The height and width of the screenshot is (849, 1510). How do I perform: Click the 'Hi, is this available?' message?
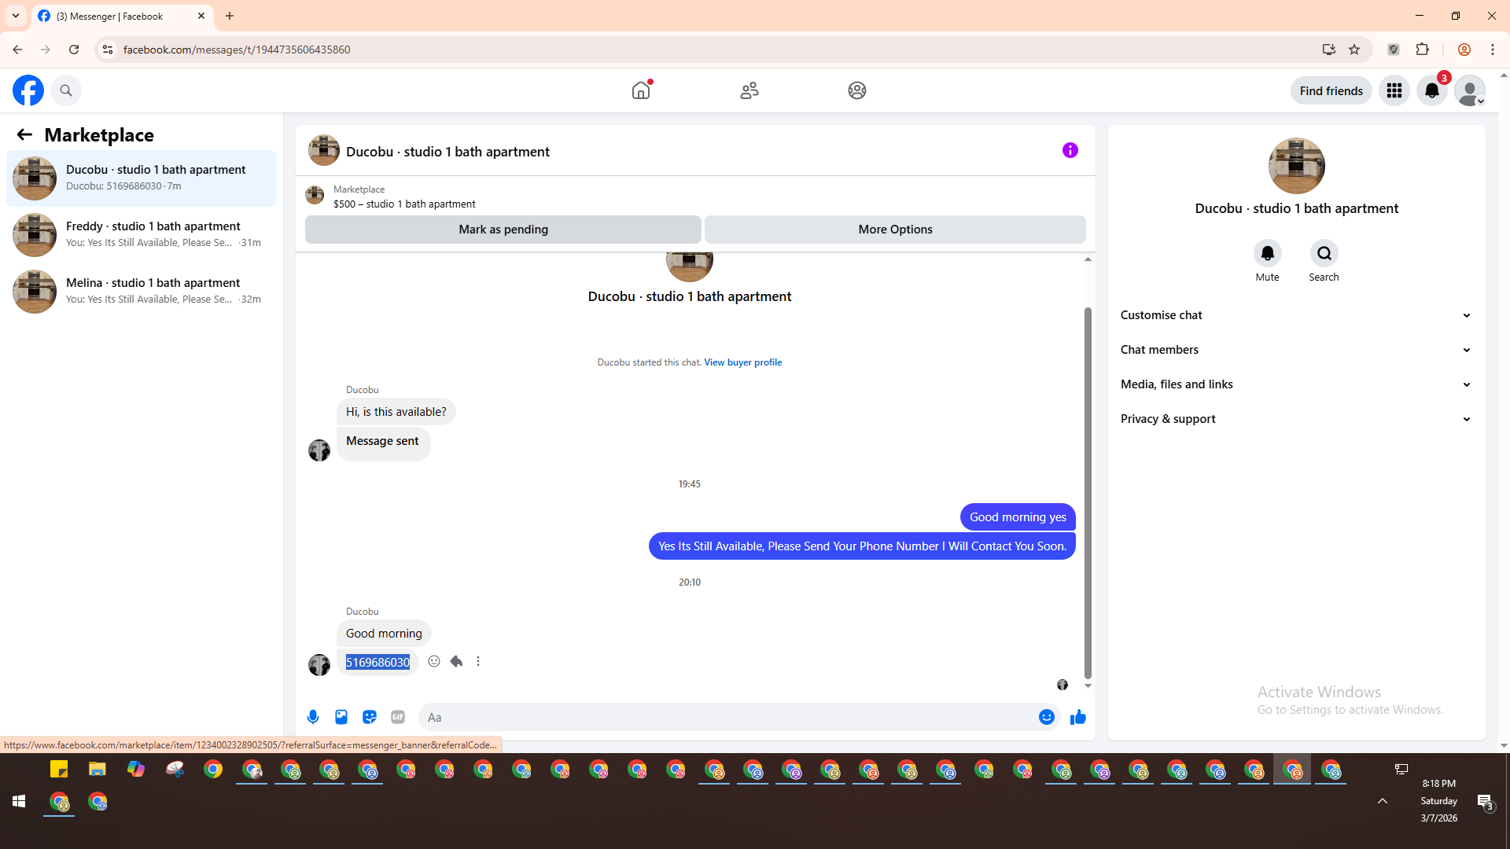[396, 412]
